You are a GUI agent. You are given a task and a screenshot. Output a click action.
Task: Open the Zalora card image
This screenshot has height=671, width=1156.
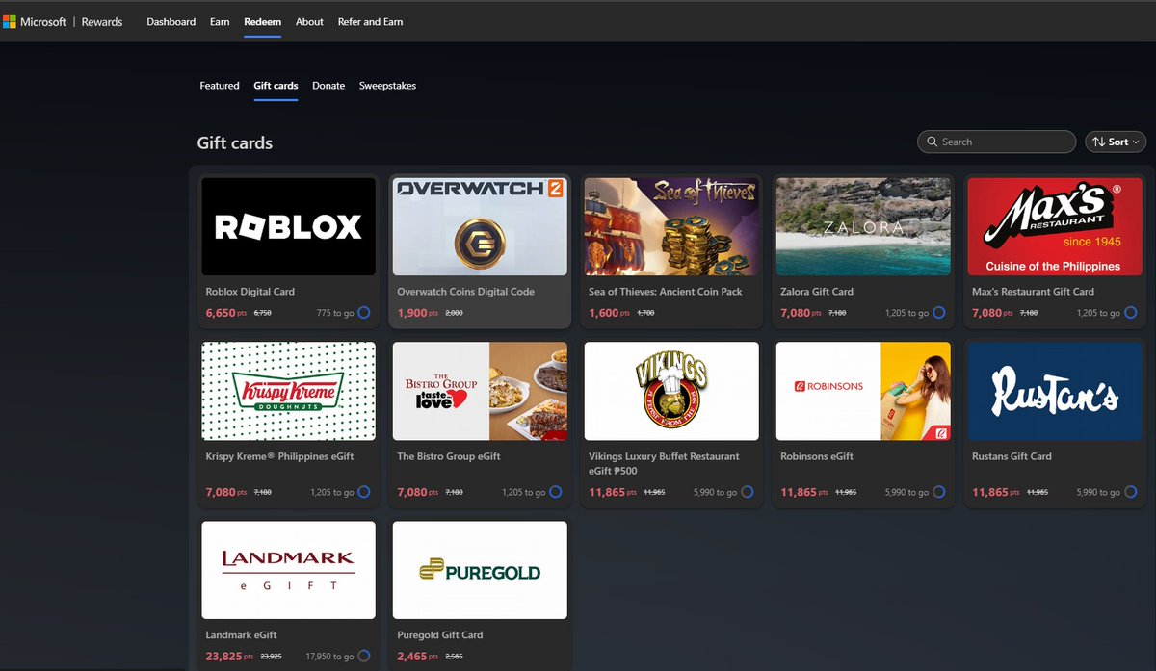(x=863, y=226)
